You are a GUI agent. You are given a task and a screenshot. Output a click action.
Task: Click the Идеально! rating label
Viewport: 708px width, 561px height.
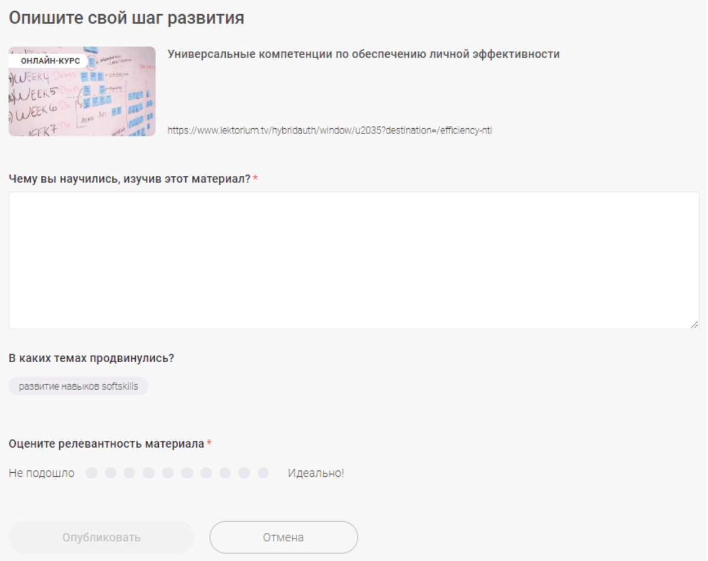[316, 473]
